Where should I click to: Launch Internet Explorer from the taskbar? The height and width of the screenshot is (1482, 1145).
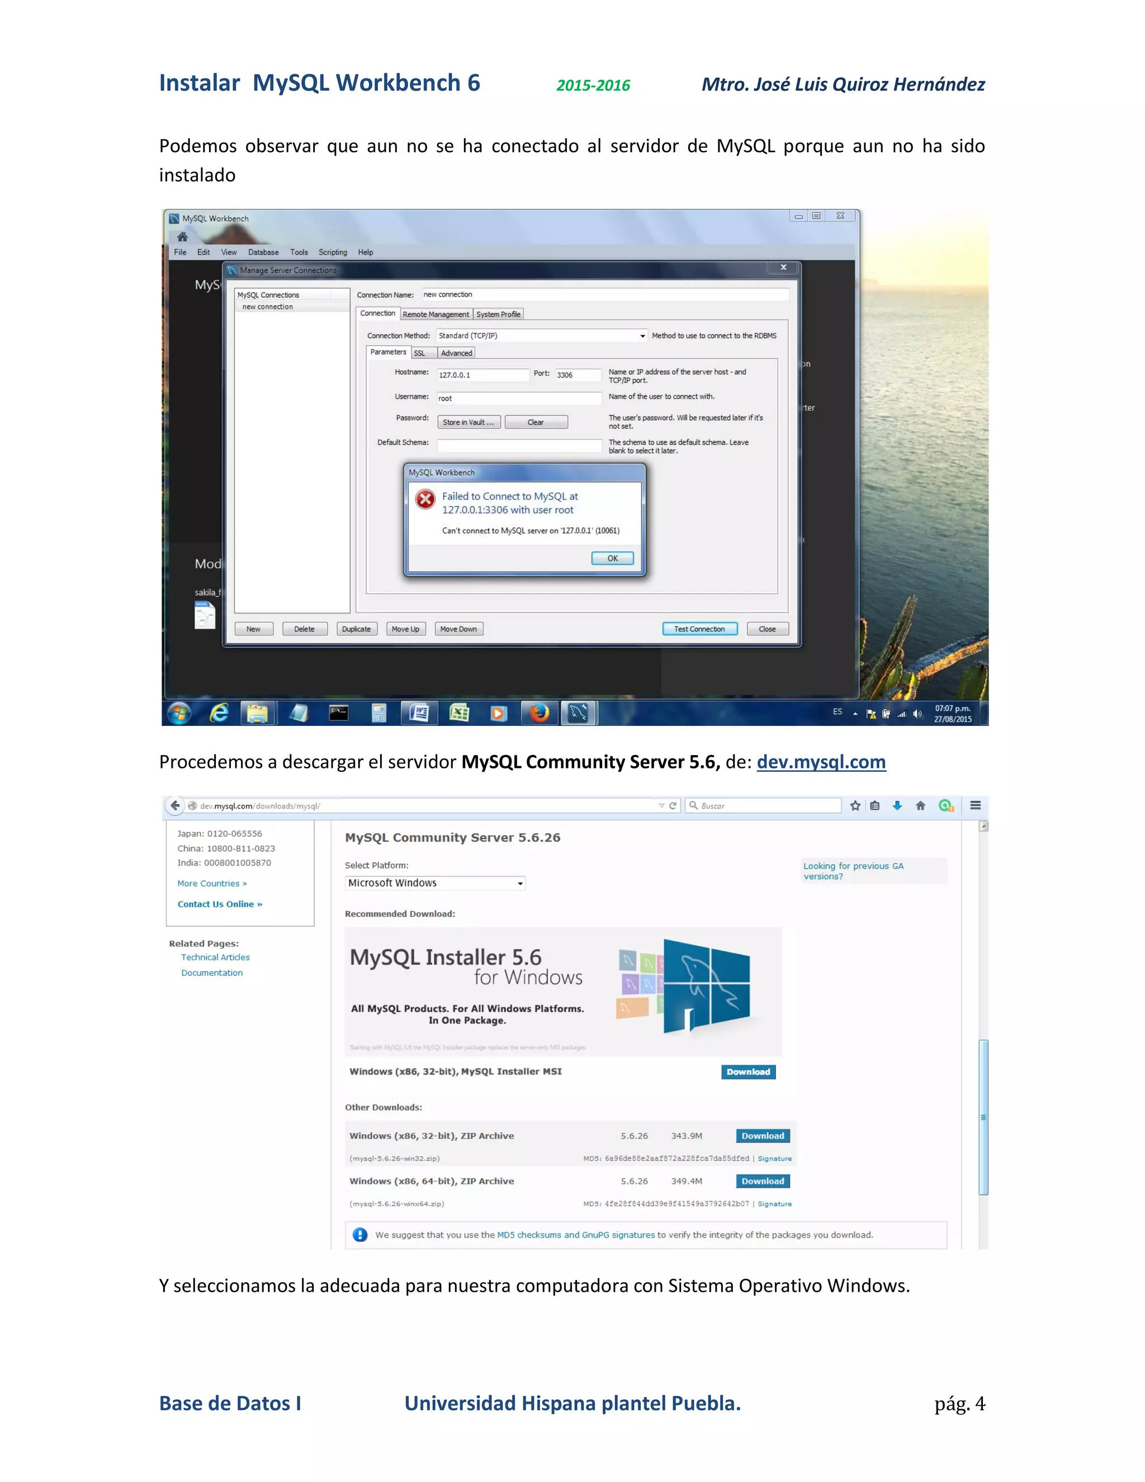(219, 713)
